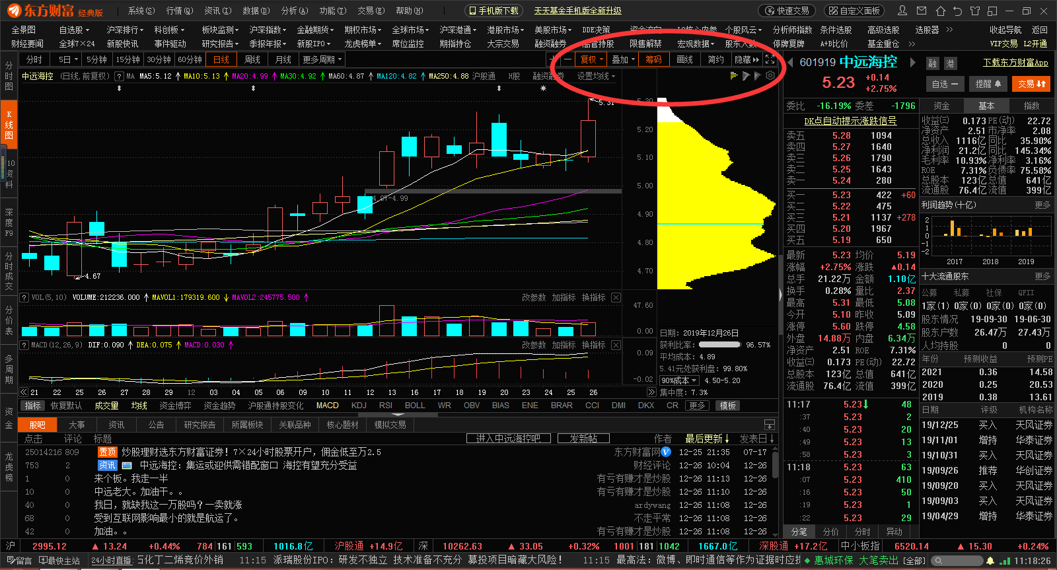
Task: Switch to 周线 weekly chart tab
Action: click(x=252, y=59)
